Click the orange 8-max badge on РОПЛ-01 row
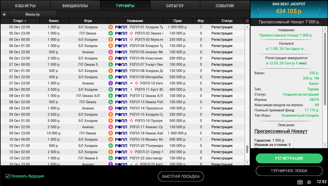Image resolution: width=328 pixels, height=186 pixels. coord(111,27)
